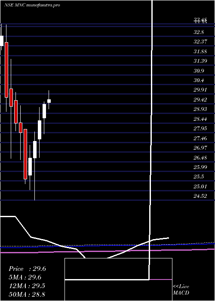Click the 26.97 price axis label
The height and width of the screenshot is (301, 215).
[x=200, y=148]
